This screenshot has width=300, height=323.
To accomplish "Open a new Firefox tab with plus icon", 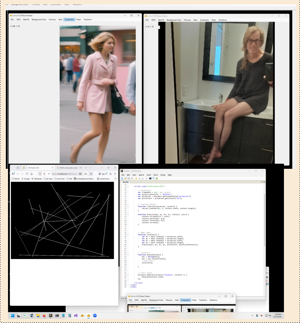I will [86, 167].
